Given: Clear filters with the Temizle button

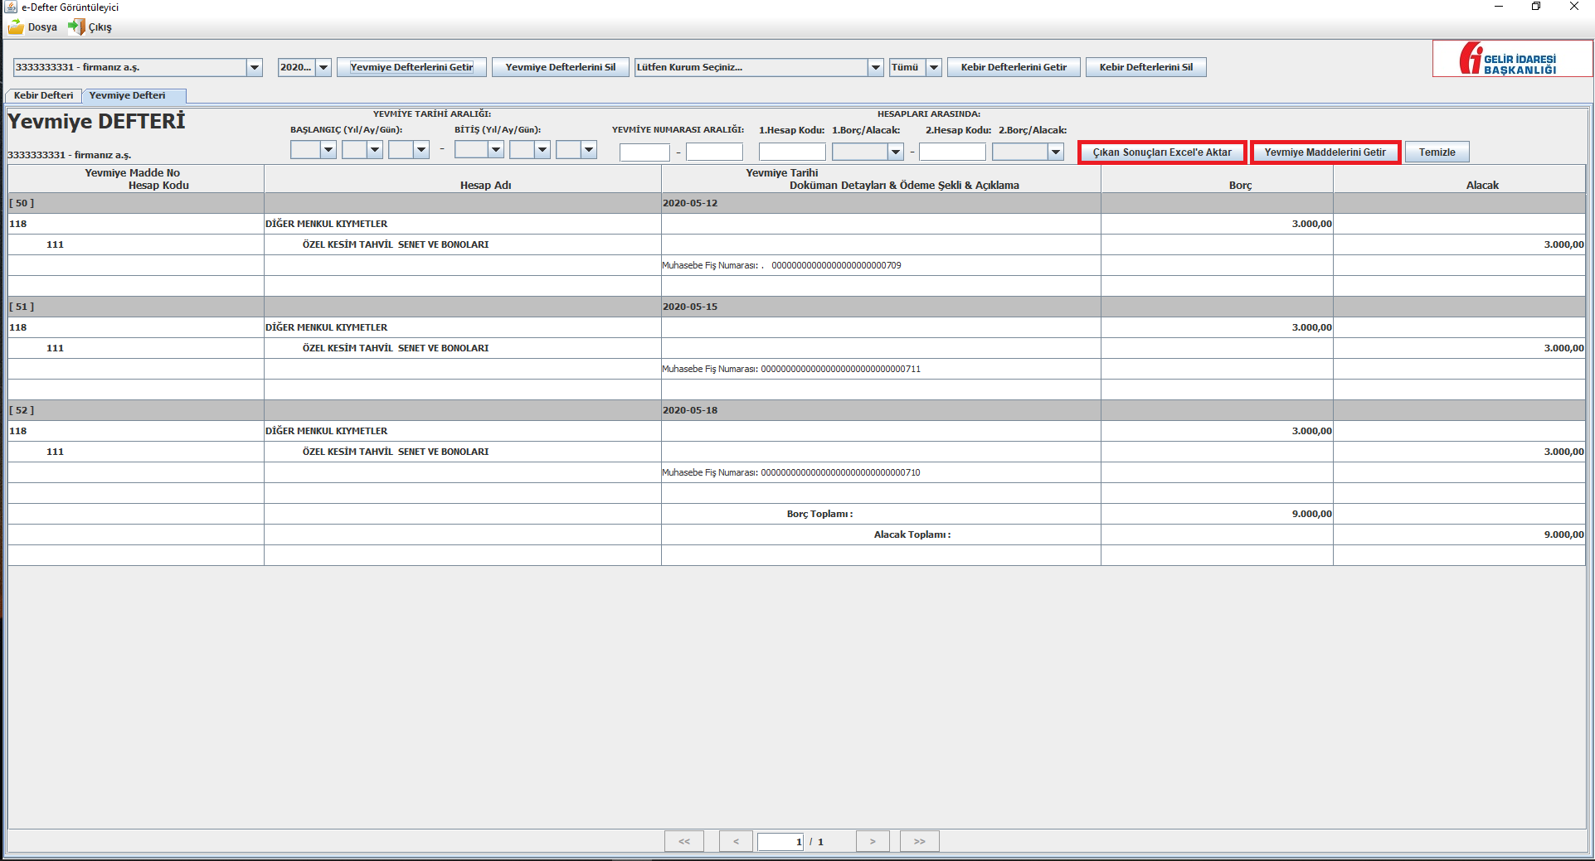Looking at the screenshot, I should point(1437,152).
